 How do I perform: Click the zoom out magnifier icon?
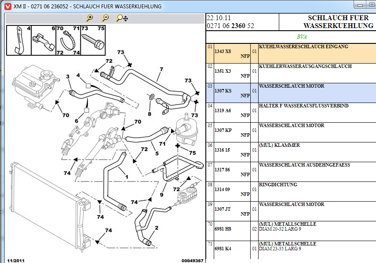(x=105, y=18)
